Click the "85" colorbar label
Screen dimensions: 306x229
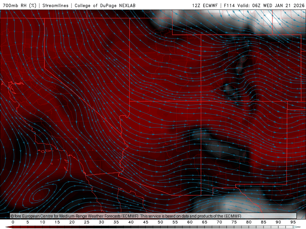(x=264, y=222)
